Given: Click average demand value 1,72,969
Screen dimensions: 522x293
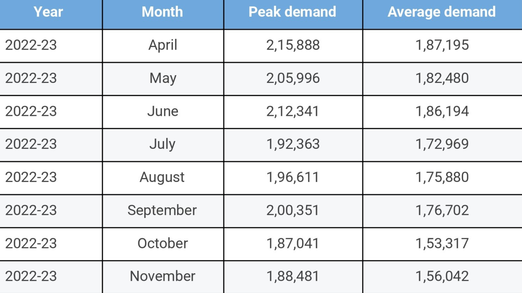Looking at the screenshot, I should click(442, 144).
